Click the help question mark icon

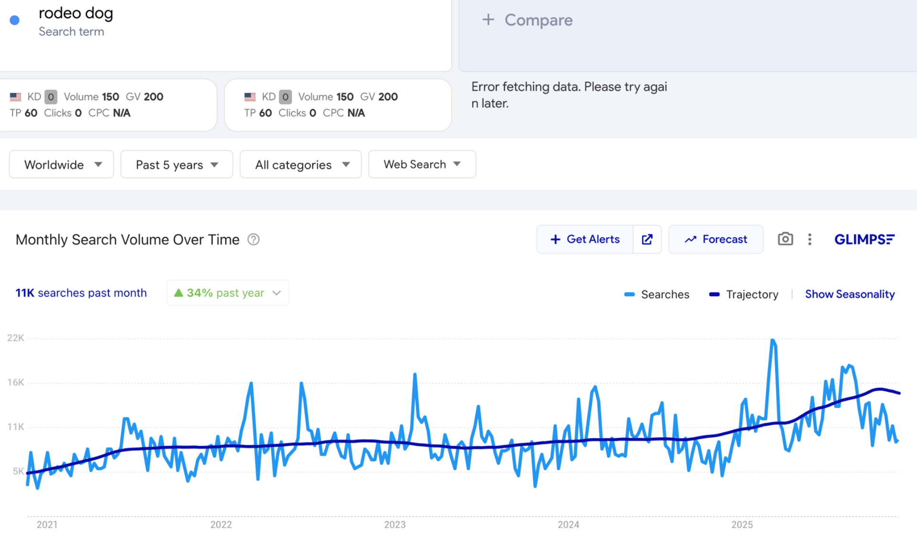(254, 240)
